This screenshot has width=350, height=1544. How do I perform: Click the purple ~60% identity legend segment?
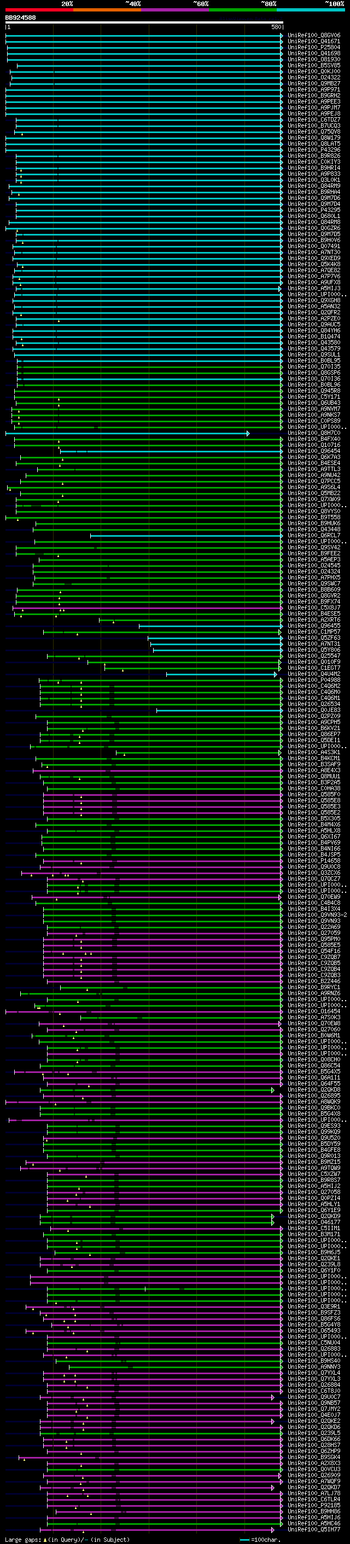coord(174,10)
